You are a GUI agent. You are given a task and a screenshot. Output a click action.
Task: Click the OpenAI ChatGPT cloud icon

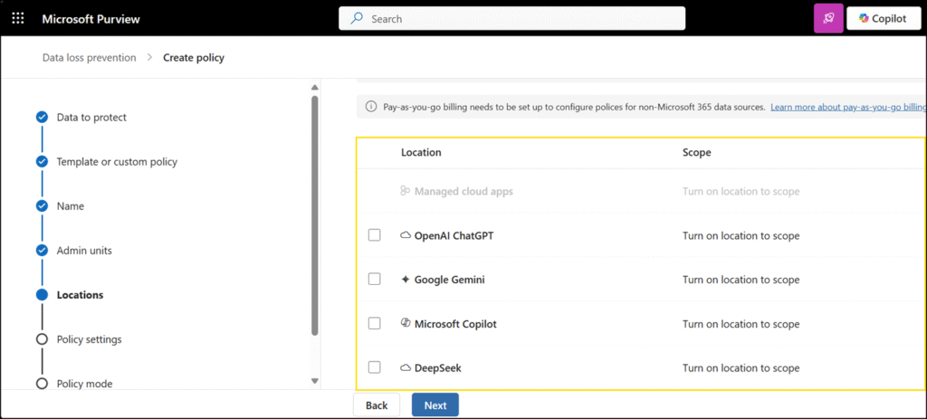tap(405, 235)
